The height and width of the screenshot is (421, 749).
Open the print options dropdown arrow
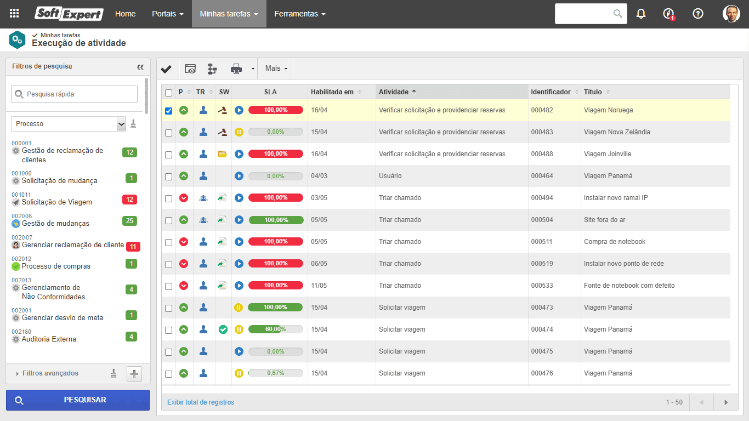coord(253,69)
